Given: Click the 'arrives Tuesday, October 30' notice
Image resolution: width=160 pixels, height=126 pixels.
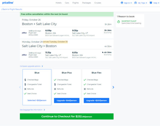Looking at the screenshot, I should [55, 42].
